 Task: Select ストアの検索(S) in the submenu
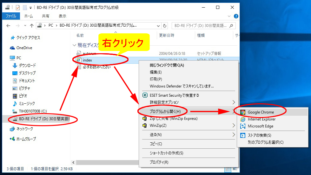pyautogui.click(x=272, y=135)
